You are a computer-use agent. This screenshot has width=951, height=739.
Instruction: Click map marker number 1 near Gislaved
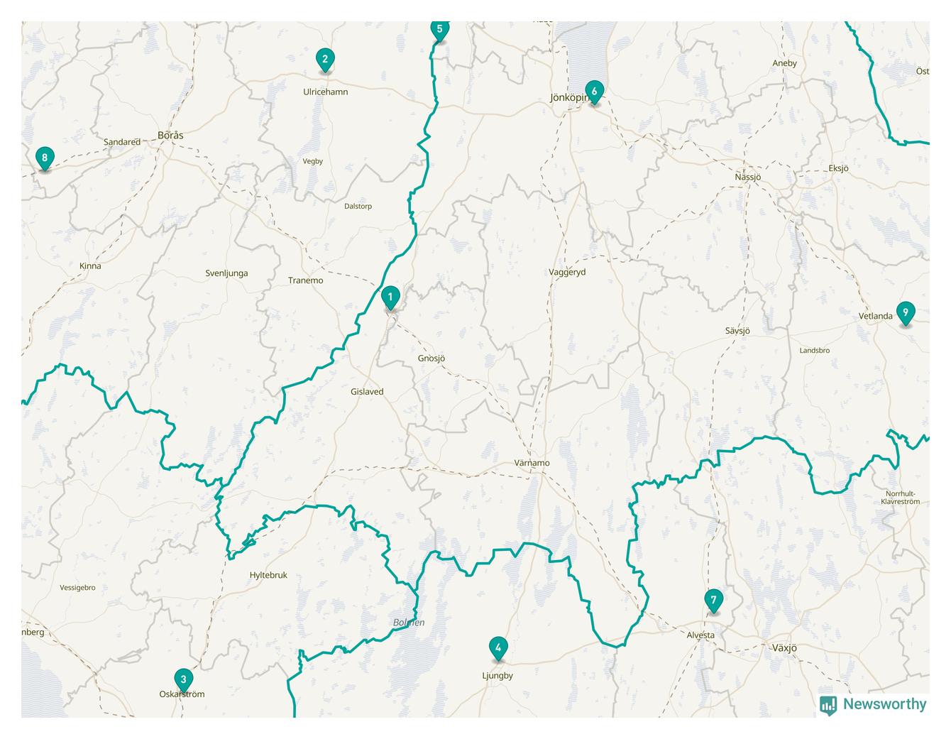(390, 297)
